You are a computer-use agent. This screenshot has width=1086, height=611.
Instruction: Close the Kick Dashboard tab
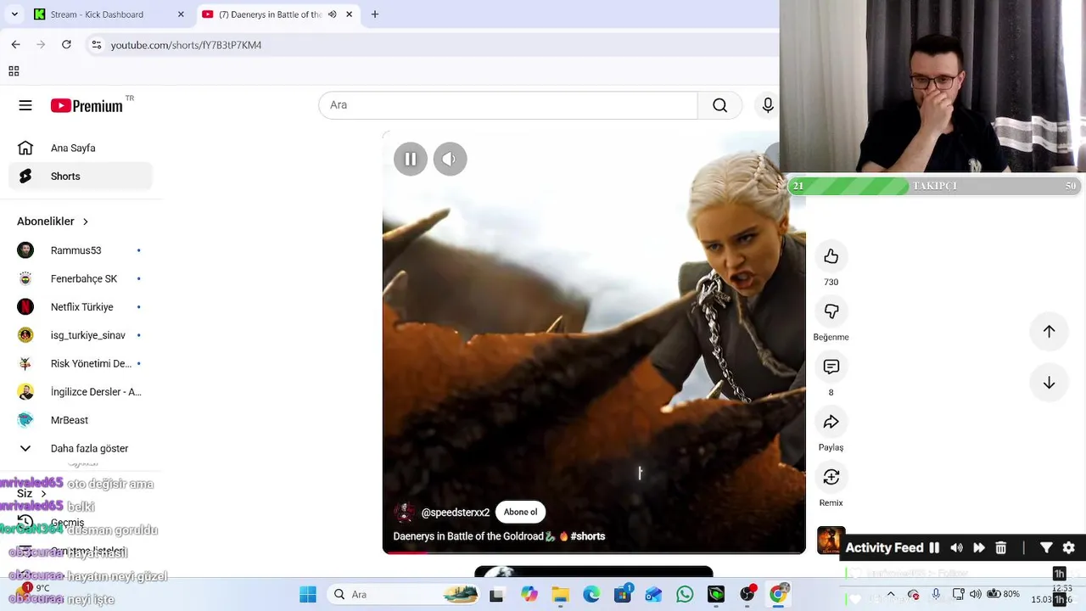pos(181,14)
